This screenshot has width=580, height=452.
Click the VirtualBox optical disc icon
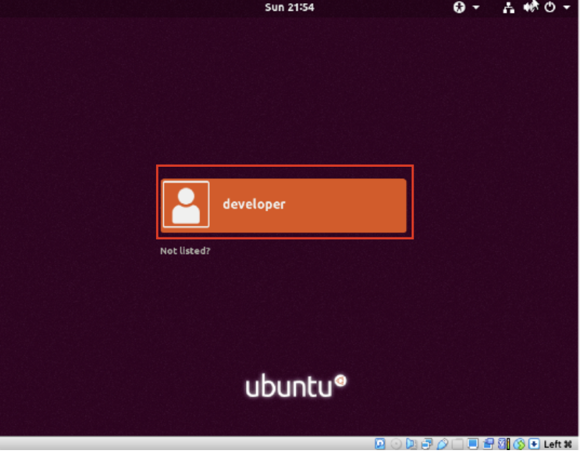[396, 444]
